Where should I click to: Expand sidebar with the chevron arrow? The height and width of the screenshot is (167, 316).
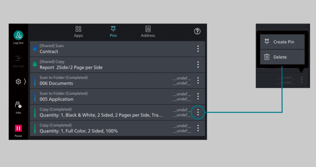25,81
